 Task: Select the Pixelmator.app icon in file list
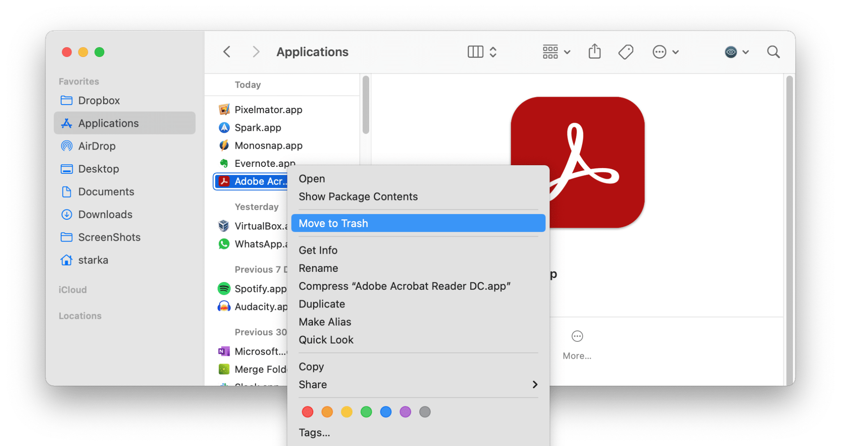pyautogui.click(x=224, y=109)
